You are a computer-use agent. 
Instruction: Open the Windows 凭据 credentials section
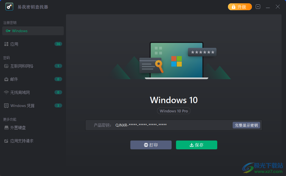tap(33, 106)
